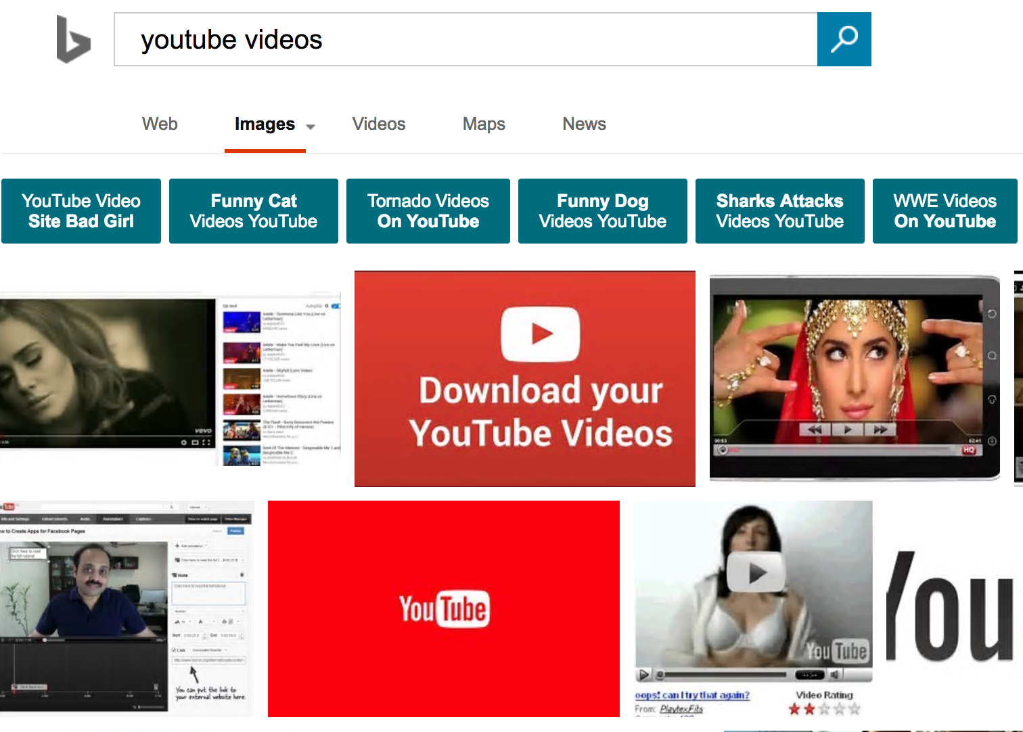Click the HQ badge in tablet image

[x=969, y=450]
